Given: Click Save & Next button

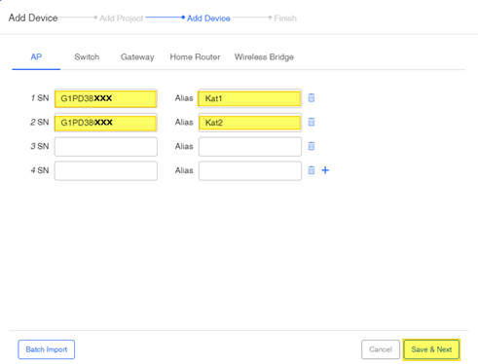Looking at the screenshot, I should (431, 349).
